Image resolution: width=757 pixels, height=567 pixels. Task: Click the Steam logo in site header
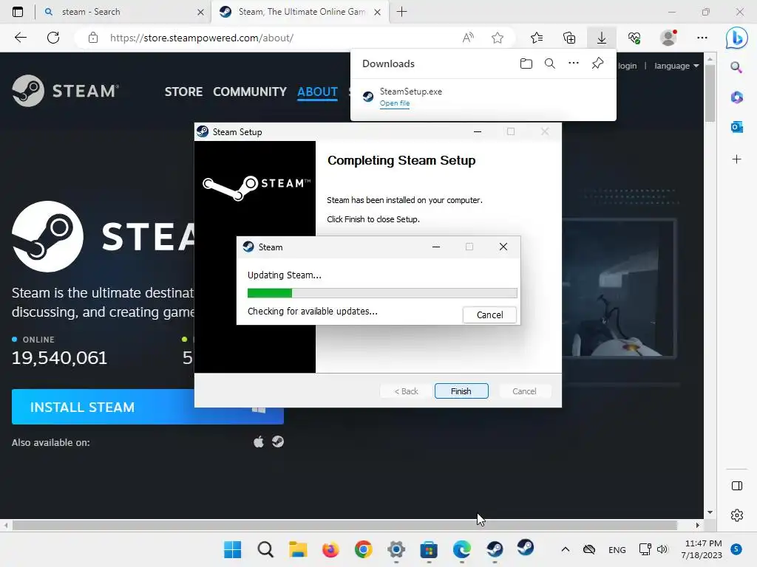tap(65, 91)
